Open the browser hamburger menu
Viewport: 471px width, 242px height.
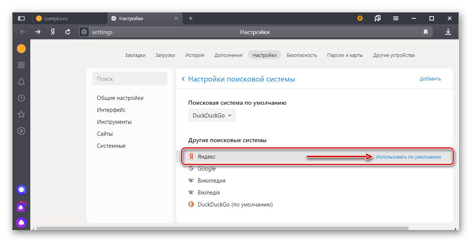(x=396, y=18)
